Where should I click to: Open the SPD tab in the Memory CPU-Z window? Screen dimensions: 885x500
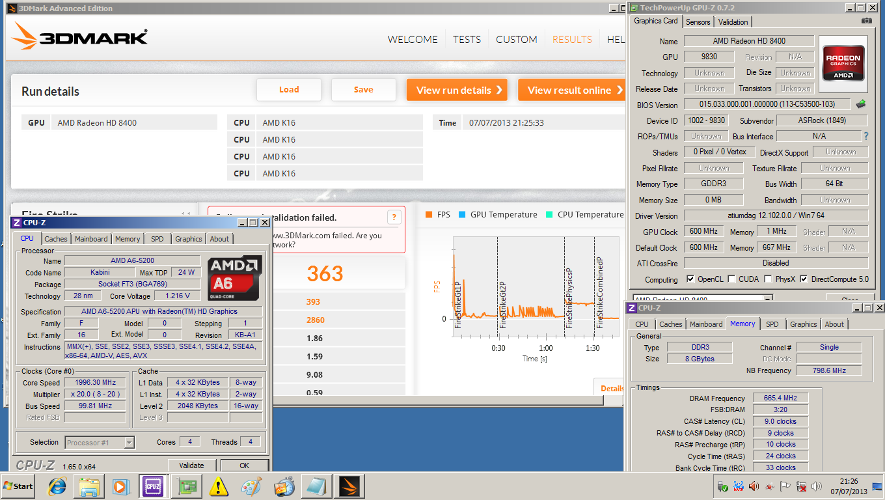772,324
